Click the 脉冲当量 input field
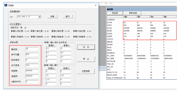 coord(32,54)
